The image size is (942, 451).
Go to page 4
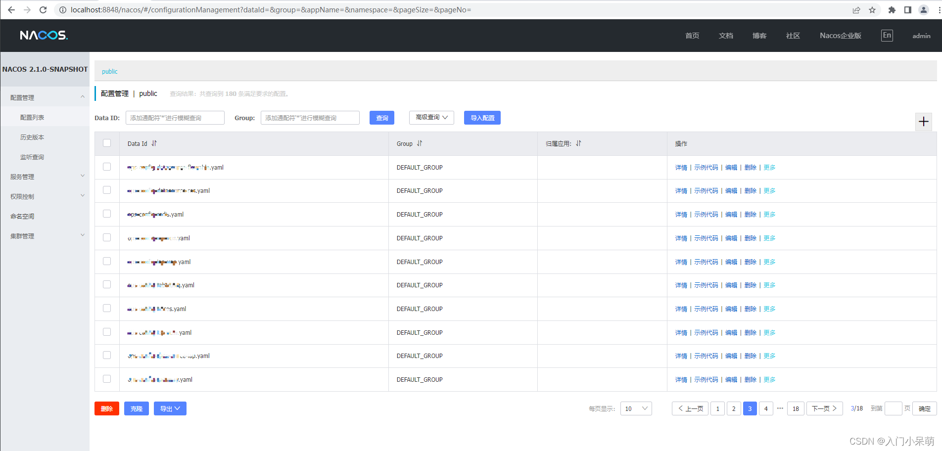766,408
